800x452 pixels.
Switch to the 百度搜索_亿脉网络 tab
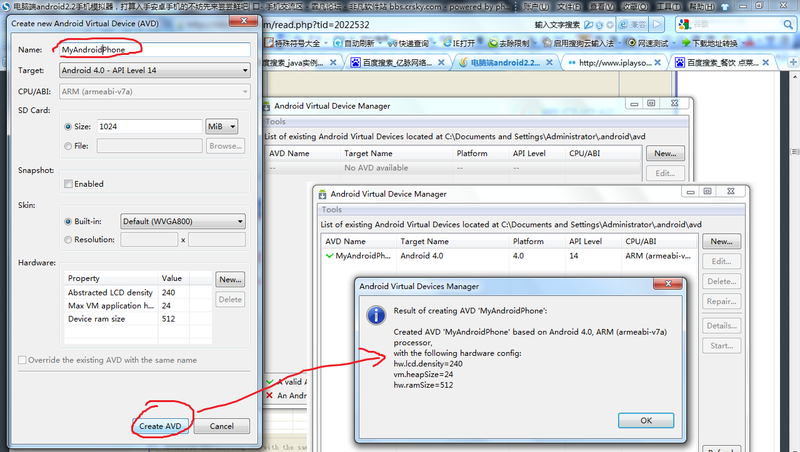tap(398, 62)
